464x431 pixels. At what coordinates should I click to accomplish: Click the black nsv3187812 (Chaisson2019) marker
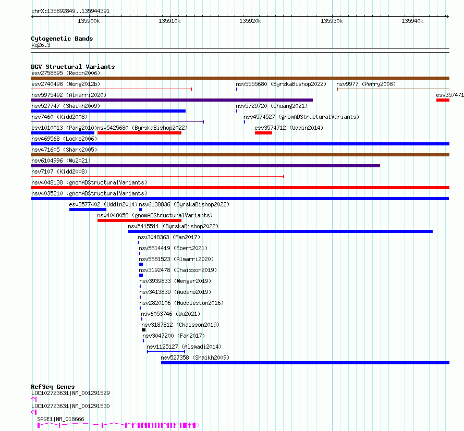[x=143, y=330]
